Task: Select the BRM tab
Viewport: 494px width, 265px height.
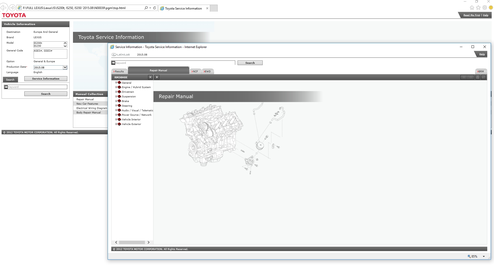Action: tap(481, 72)
